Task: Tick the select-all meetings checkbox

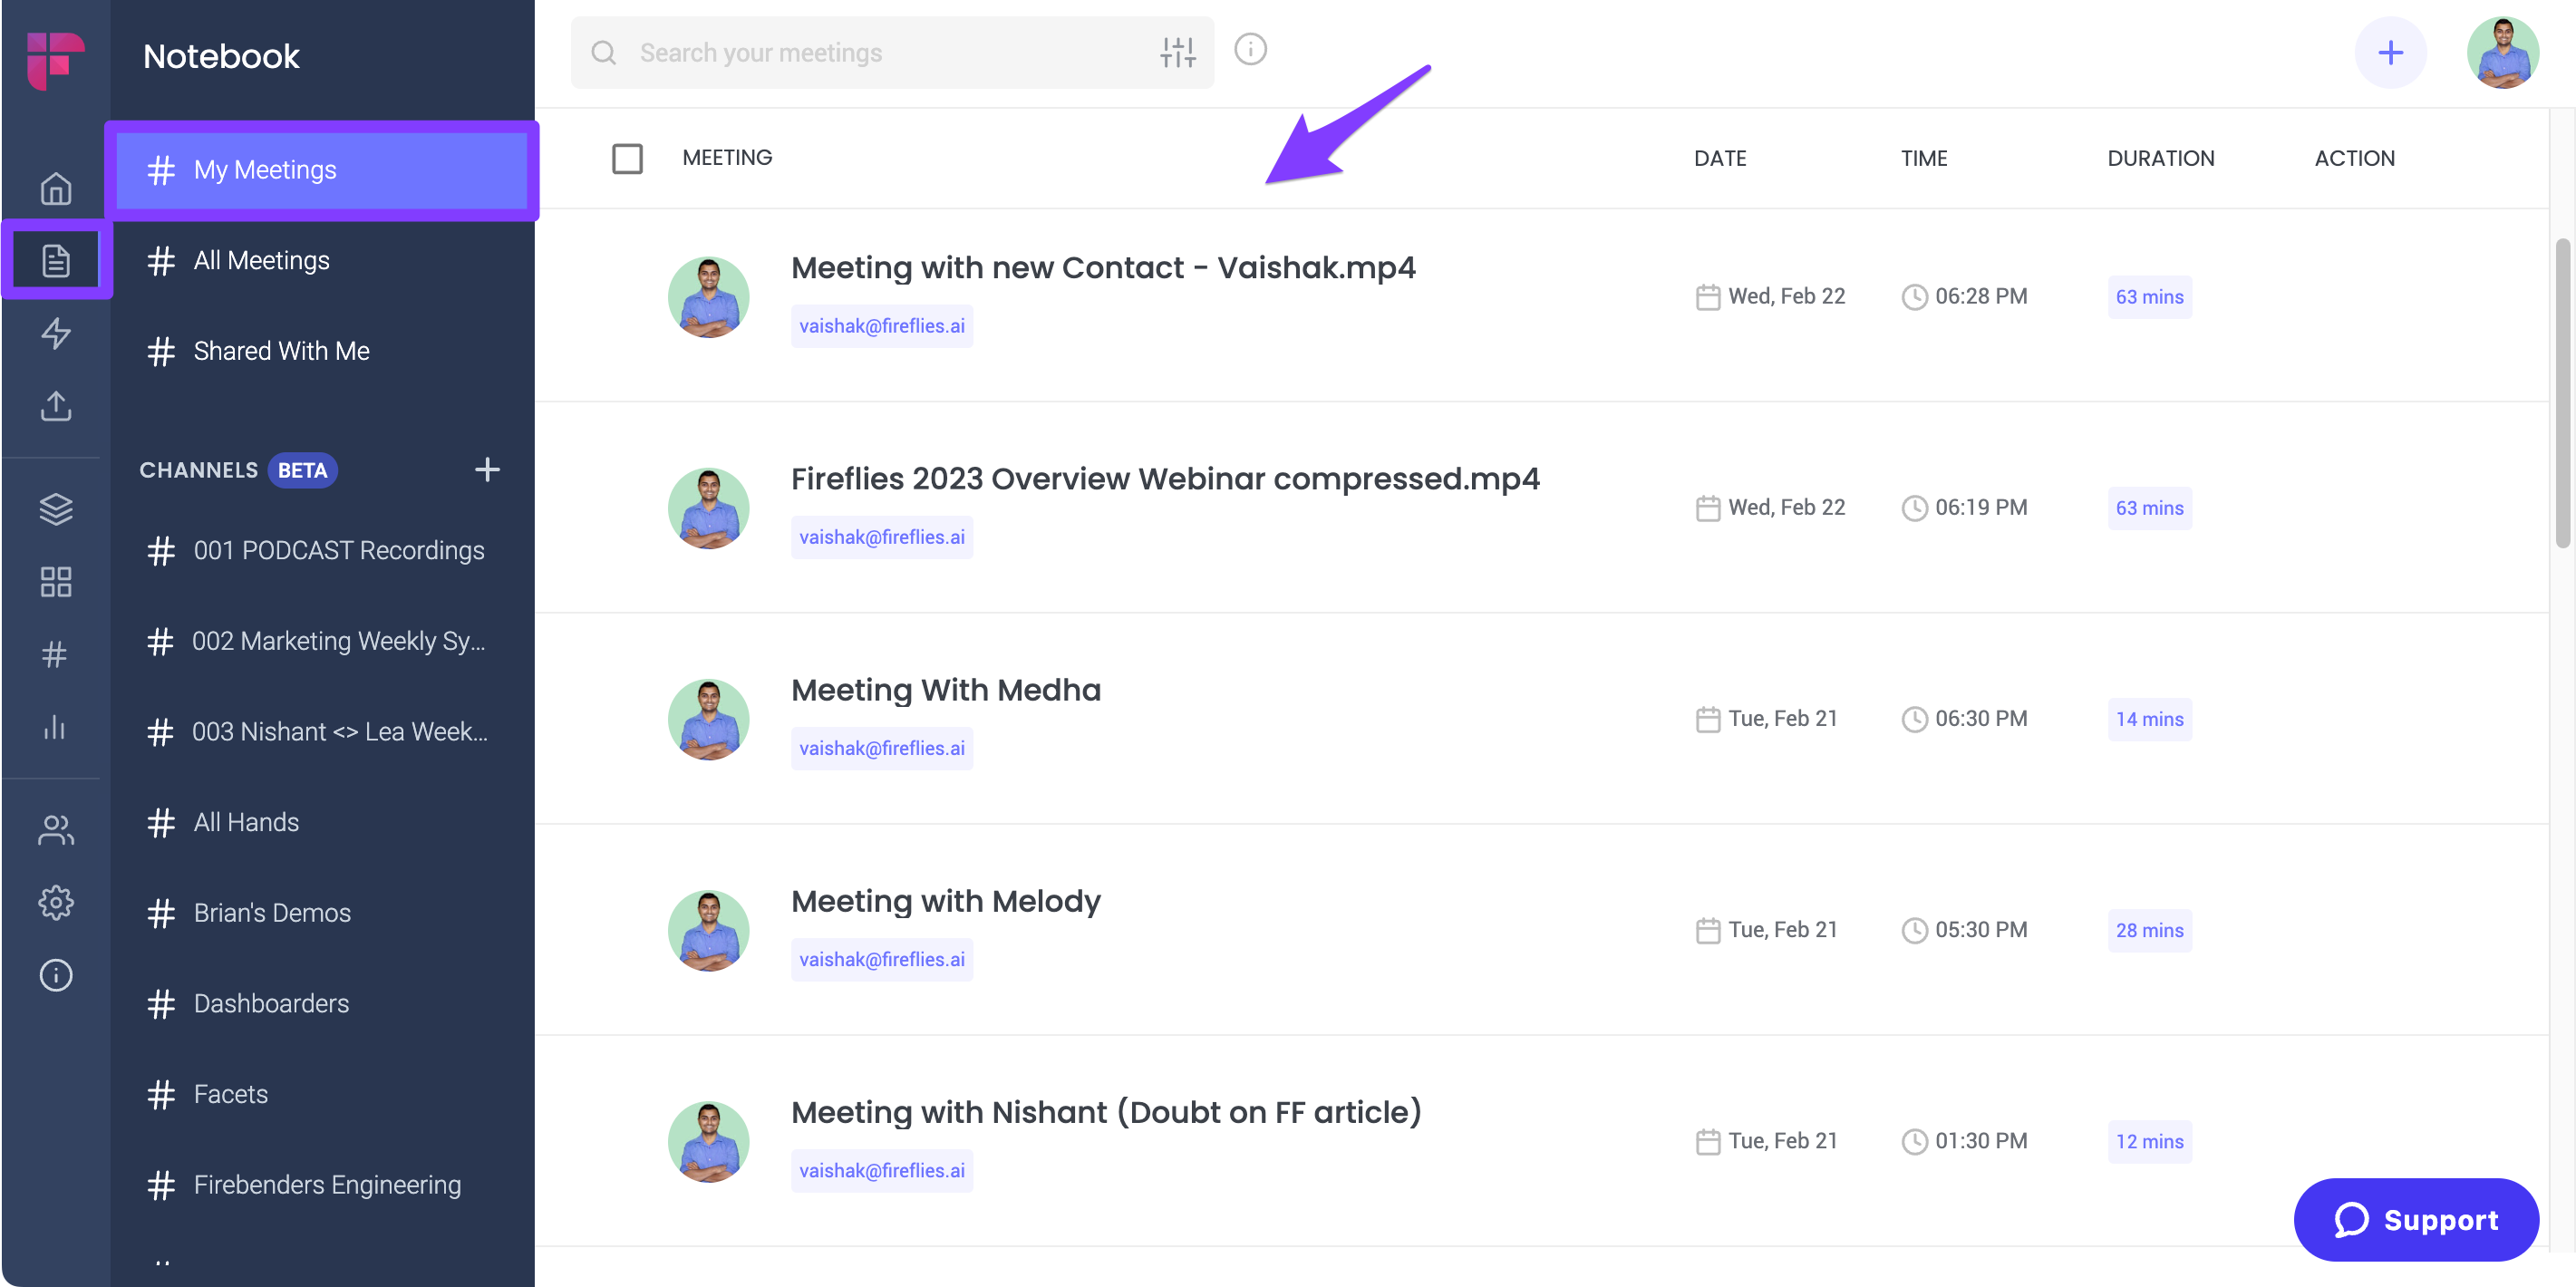Action: tap(627, 158)
